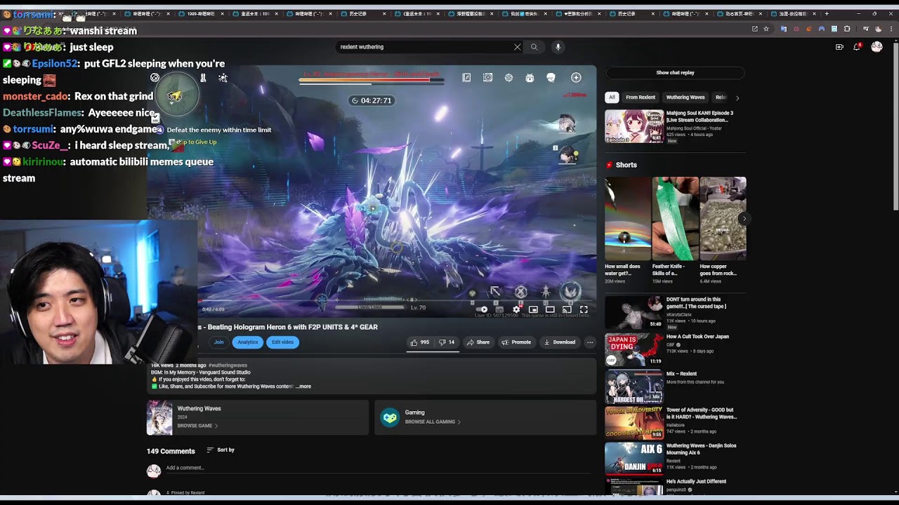Bookmark this page with star icon
This screenshot has height=505, width=899.
tap(766, 29)
